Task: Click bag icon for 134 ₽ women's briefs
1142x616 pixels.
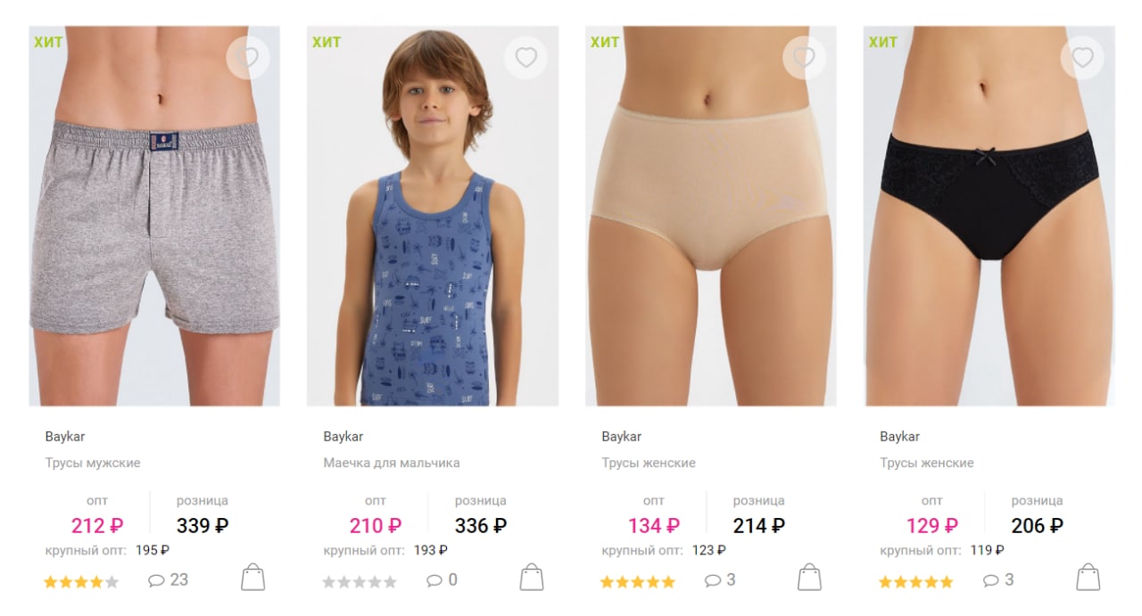Action: (x=809, y=577)
